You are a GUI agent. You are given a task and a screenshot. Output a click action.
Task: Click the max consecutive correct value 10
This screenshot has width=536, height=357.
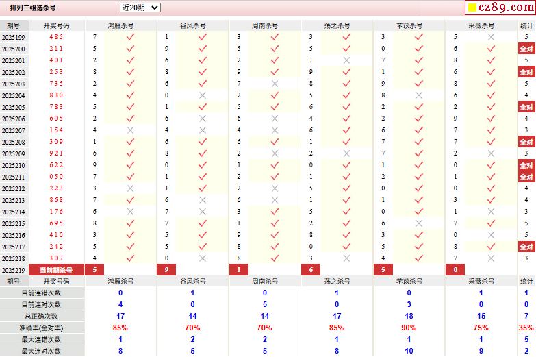pyautogui.click(x=409, y=351)
